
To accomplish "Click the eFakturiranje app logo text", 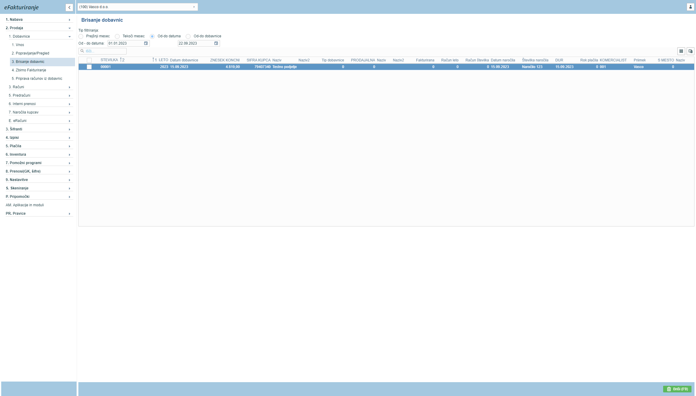I will [x=21, y=7].
